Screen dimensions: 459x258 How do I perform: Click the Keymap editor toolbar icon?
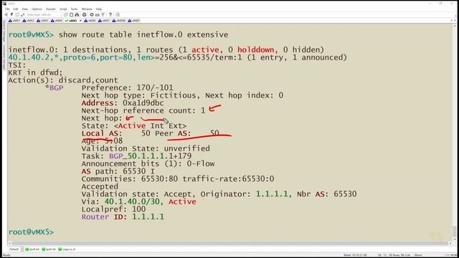tap(98, 14)
